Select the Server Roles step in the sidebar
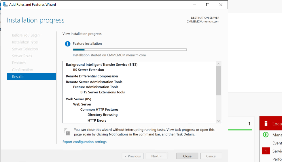This screenshot has height=162, width=282. click(x=22, y=56)
